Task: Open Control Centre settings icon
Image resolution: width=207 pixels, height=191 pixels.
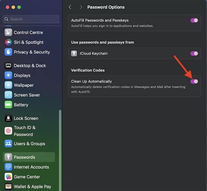Action: pyautogui.click(x=8, y=32)
